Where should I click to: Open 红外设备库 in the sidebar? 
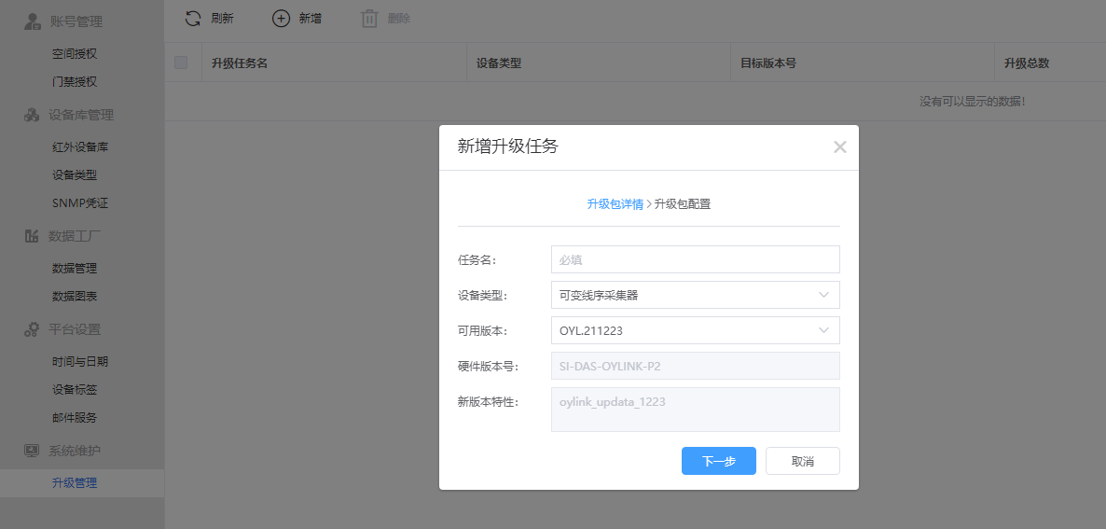point(80,147)
